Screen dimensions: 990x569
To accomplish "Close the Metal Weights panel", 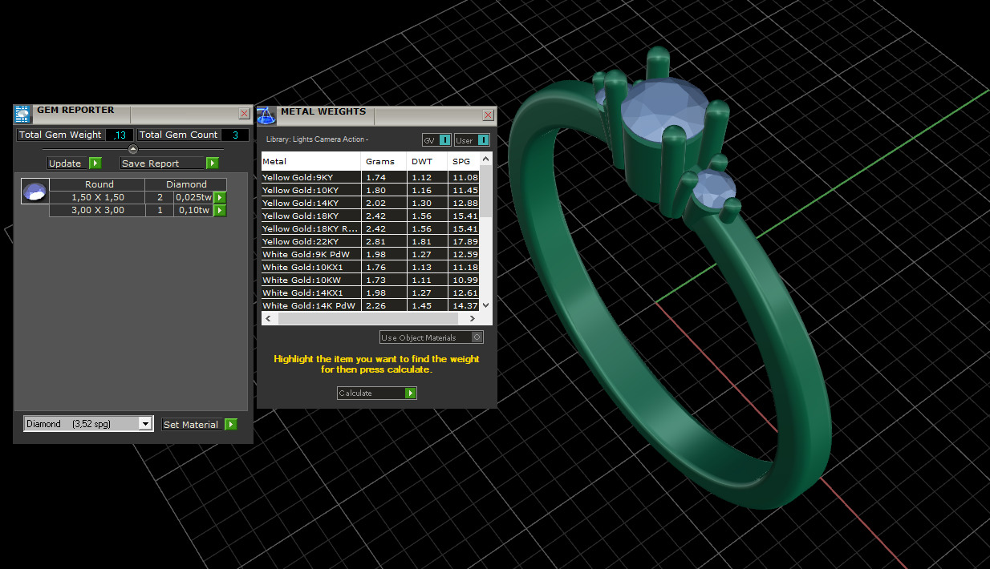I will tap(488, 115).
